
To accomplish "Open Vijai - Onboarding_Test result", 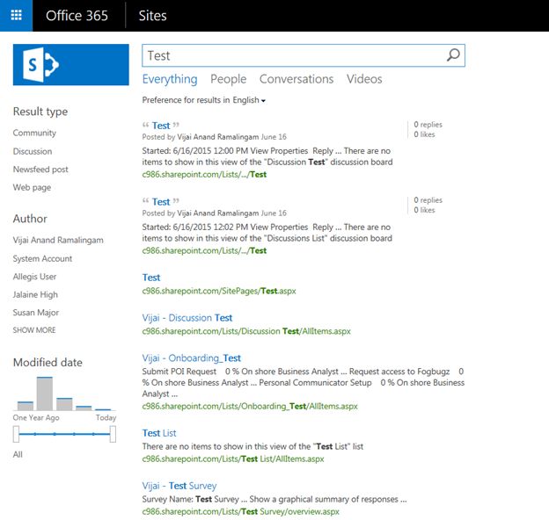I will (x=191, y=358).
